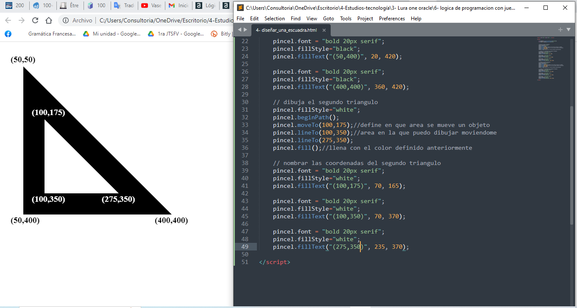Open the Sublime Text app icon in title bar
The image size is (577, 308).
240,8
